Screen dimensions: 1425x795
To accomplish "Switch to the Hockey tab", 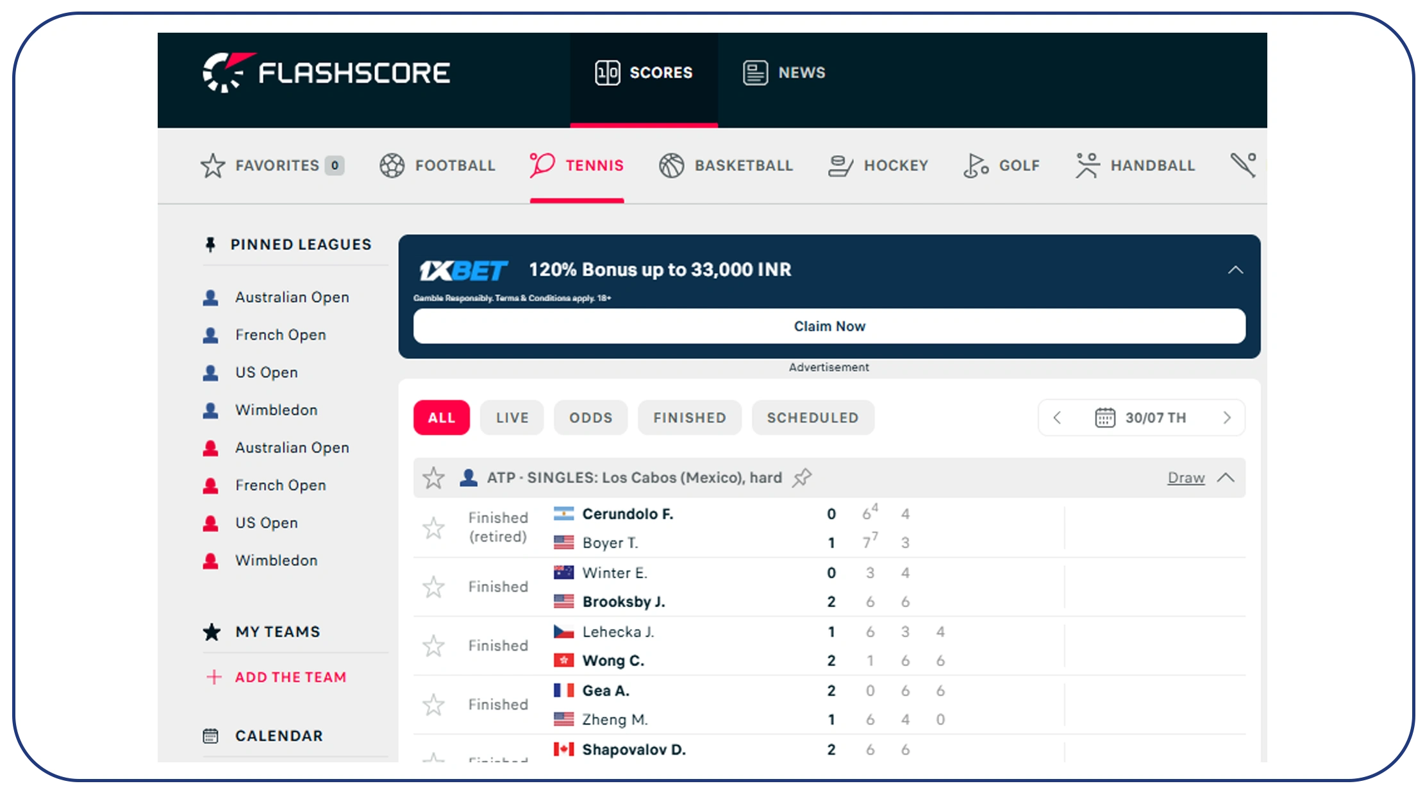I will (878, 165).
